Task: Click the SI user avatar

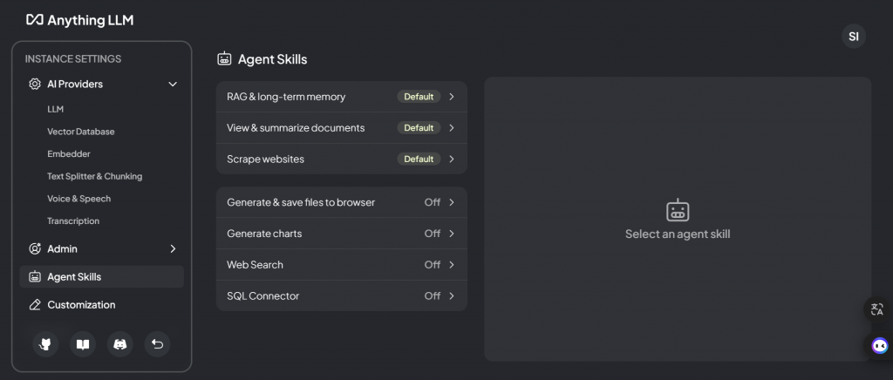Action: pos(854,37)
